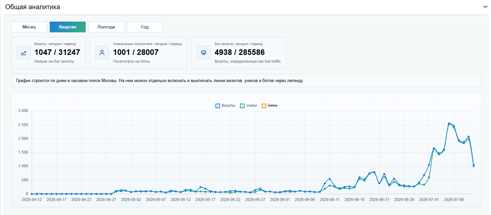
Task: Click the last data point on the chart
Action: (473, 165)
